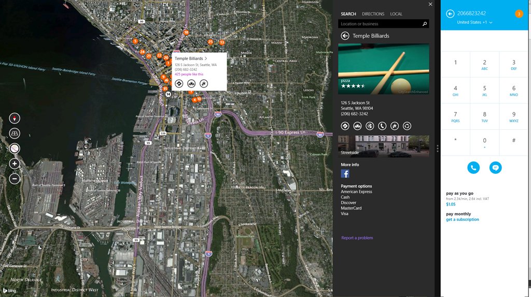Go back using arrow beside Temple Billiards
This screenshot has height=297, width=531.
point(345,36)
